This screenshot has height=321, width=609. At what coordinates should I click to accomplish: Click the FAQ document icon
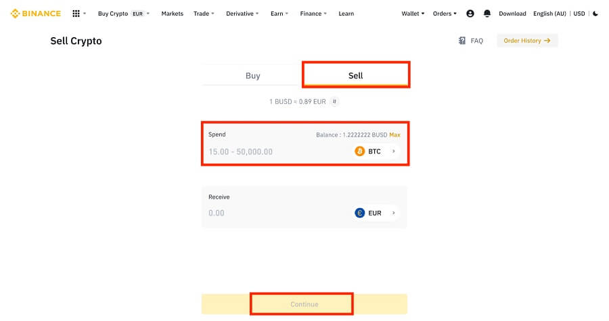pos(462,41)
